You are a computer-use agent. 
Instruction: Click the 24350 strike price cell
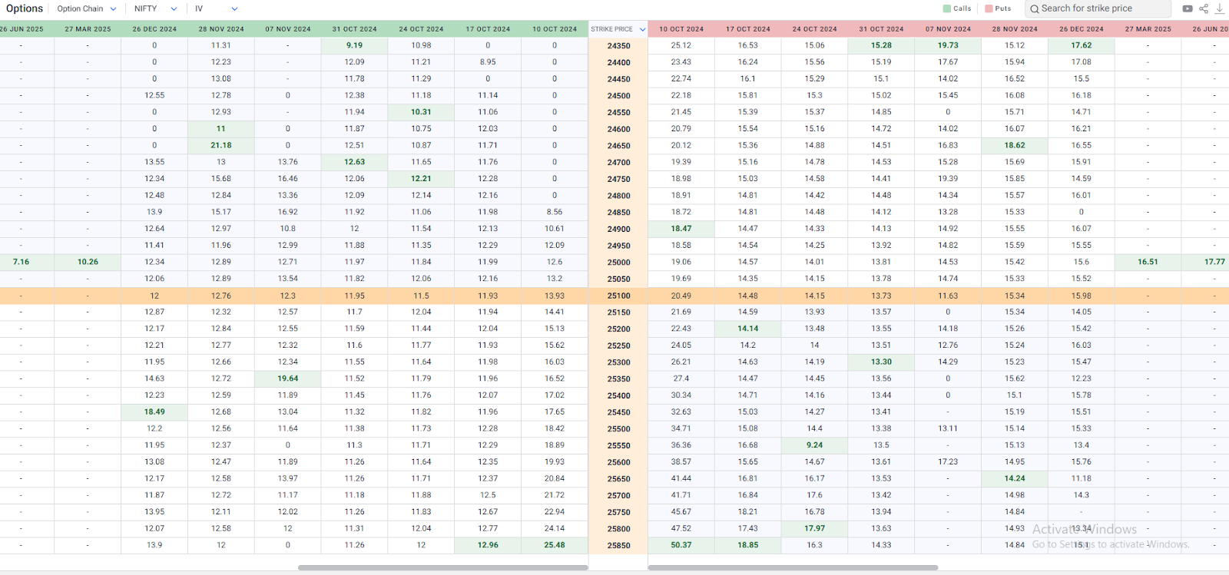(x=618, y=46)
